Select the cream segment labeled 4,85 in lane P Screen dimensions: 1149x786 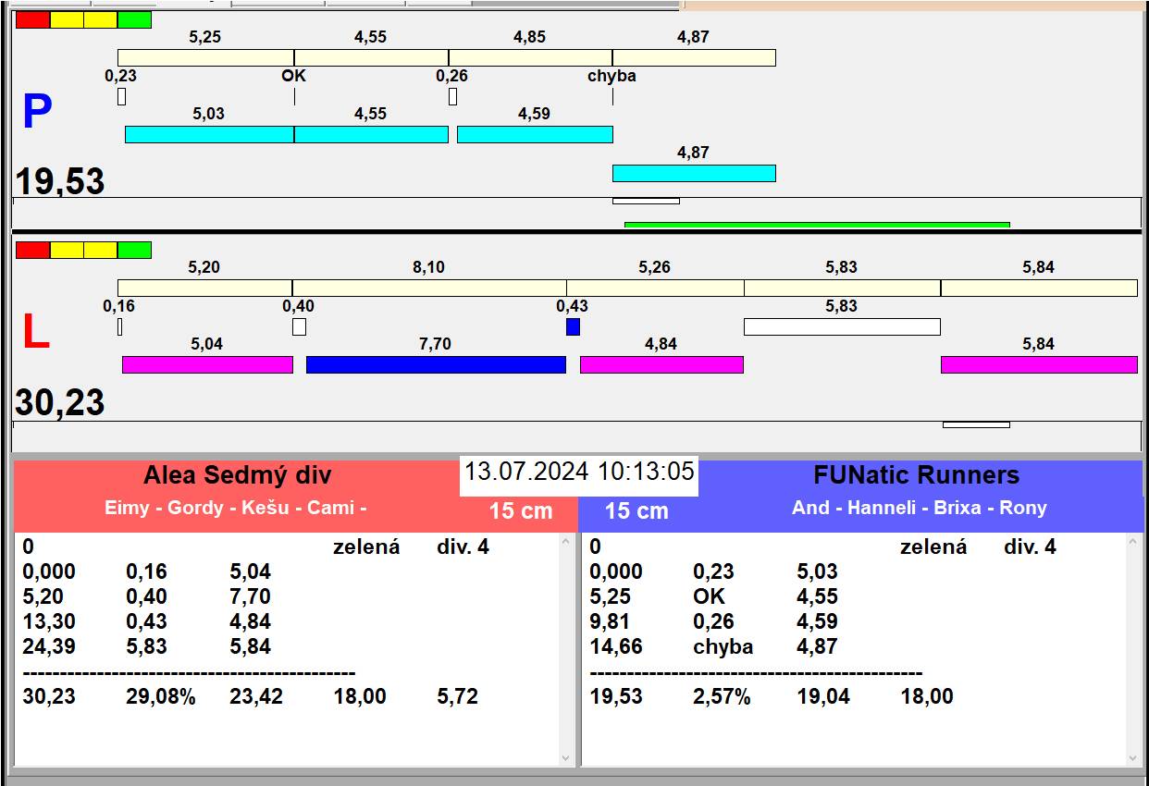(x=530, y=57)
